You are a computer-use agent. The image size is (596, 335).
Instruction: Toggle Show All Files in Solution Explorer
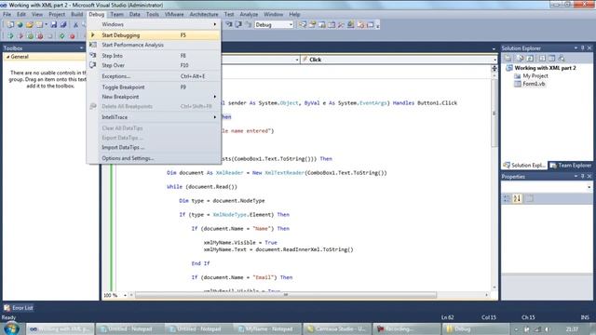click(x=520, y=58)
